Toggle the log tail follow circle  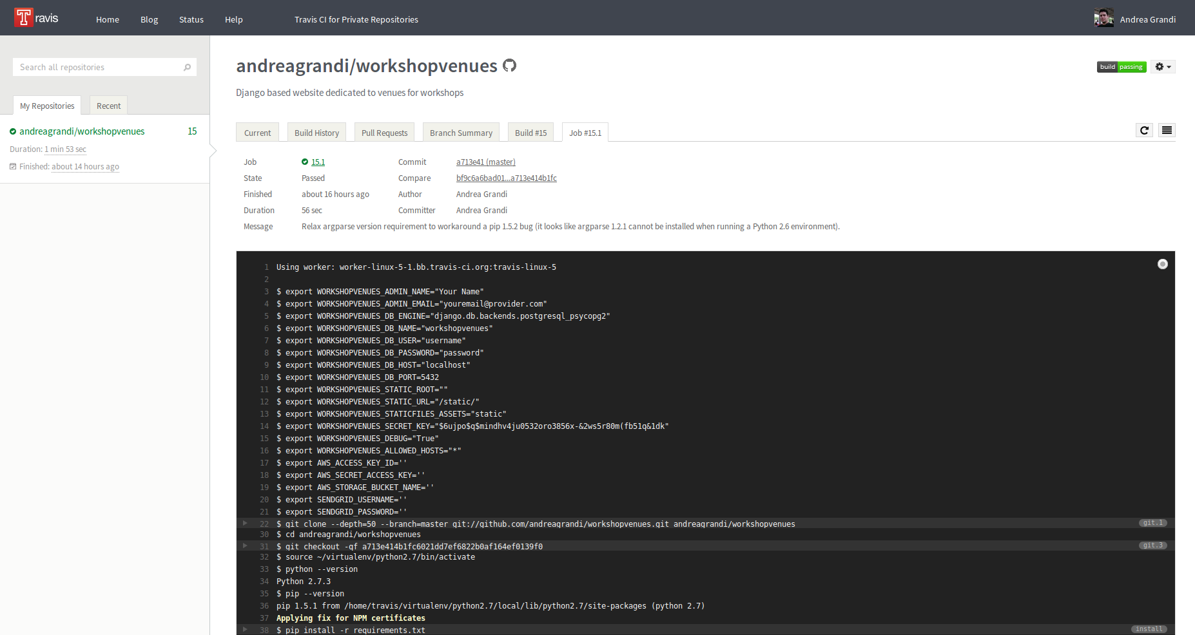click(1163, 264)
